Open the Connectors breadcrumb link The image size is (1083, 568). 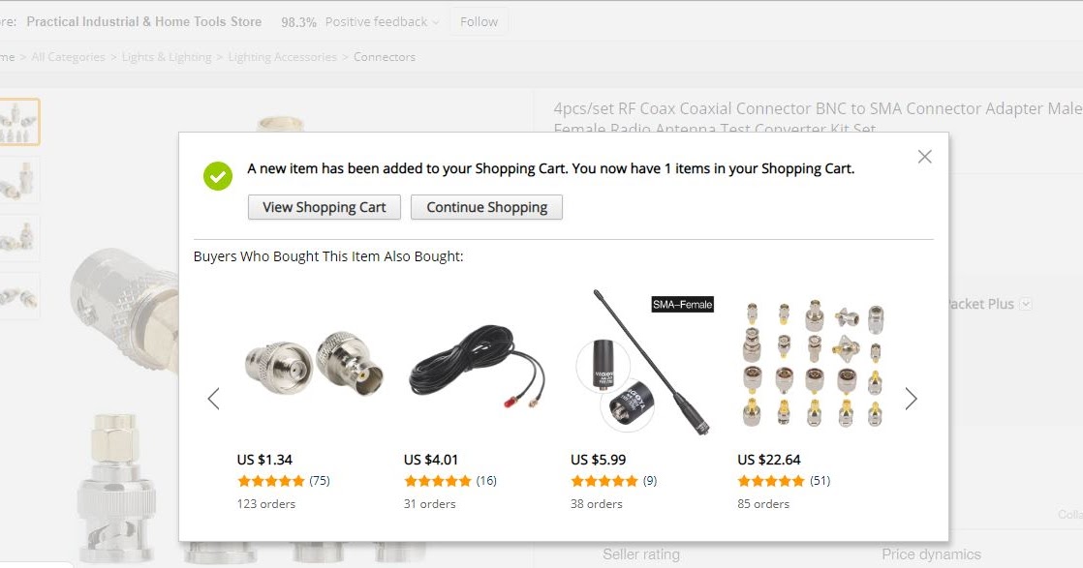point(384,57)
